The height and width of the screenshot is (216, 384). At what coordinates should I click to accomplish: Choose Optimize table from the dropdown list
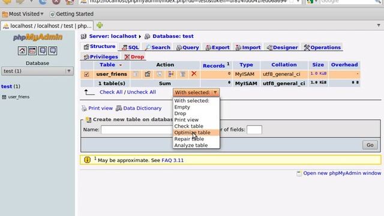tap(196, 133)
